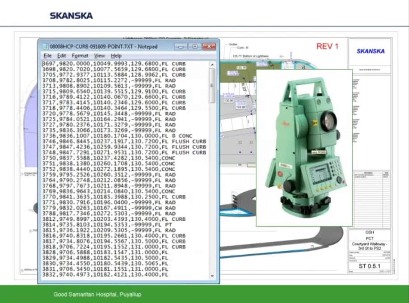Image resolution: width=409 pixels, height=303 pixels.
Task: Click the red REV 1 label
Action: coord(327,46)
